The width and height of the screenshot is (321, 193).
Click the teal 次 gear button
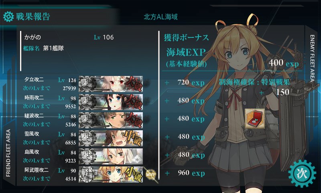click(302, 174)
